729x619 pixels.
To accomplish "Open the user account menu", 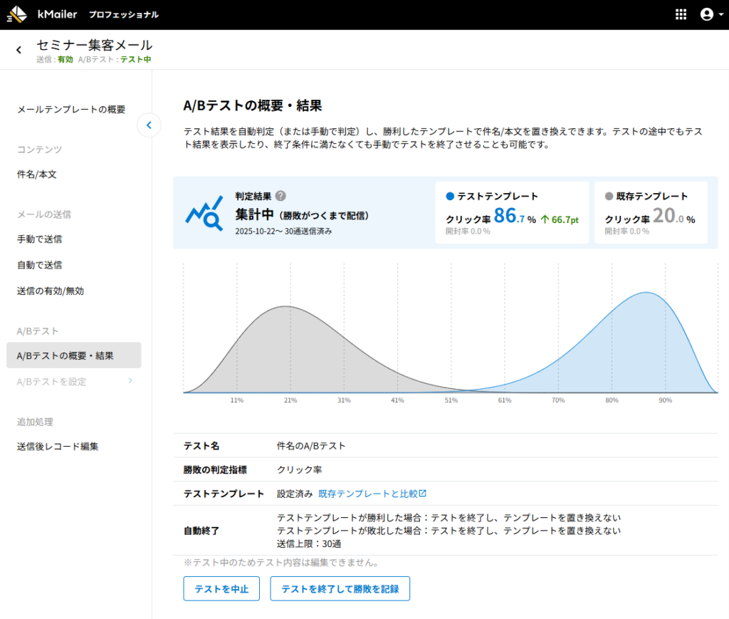I will coord(706,14).
